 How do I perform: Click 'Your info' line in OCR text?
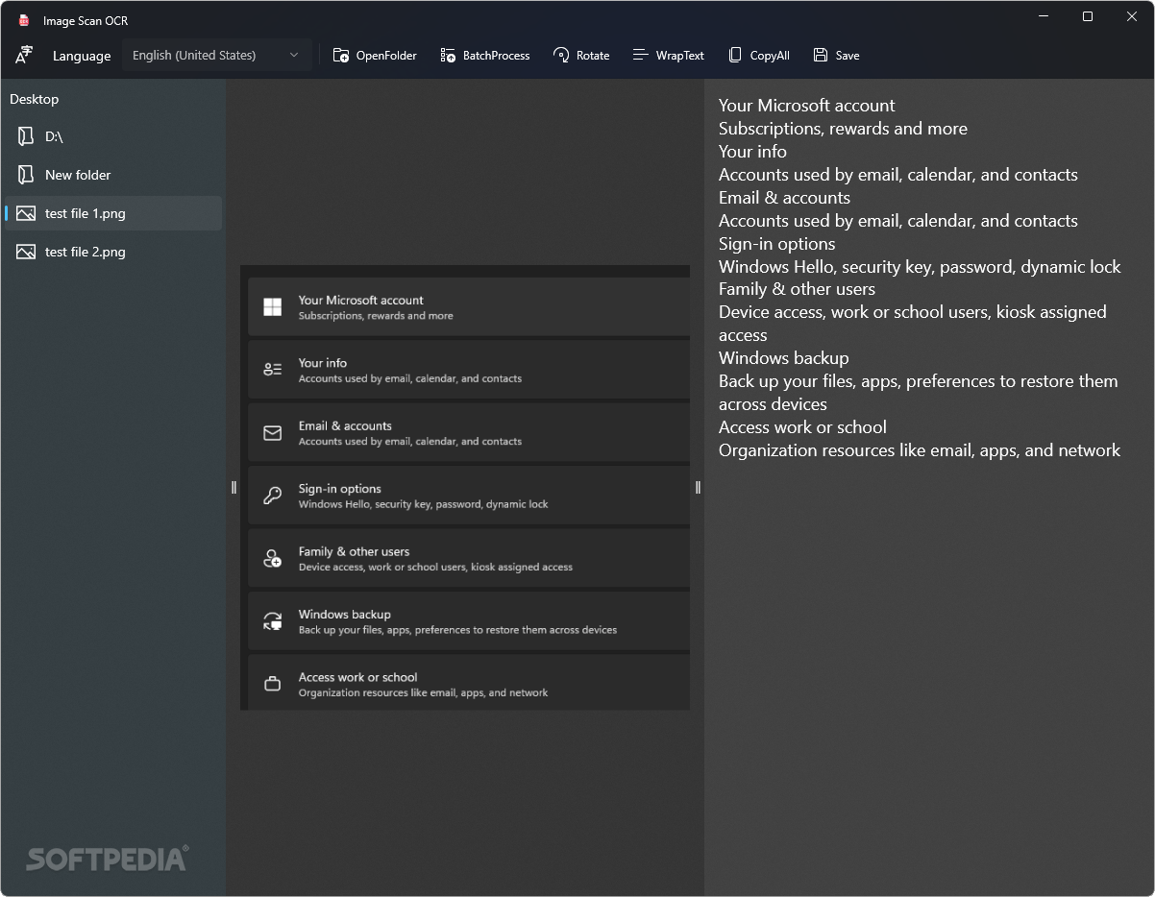click(752, 152)
